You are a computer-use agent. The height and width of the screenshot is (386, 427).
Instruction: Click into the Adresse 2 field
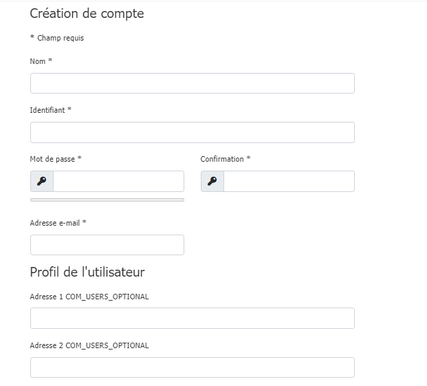coord(192,367)
